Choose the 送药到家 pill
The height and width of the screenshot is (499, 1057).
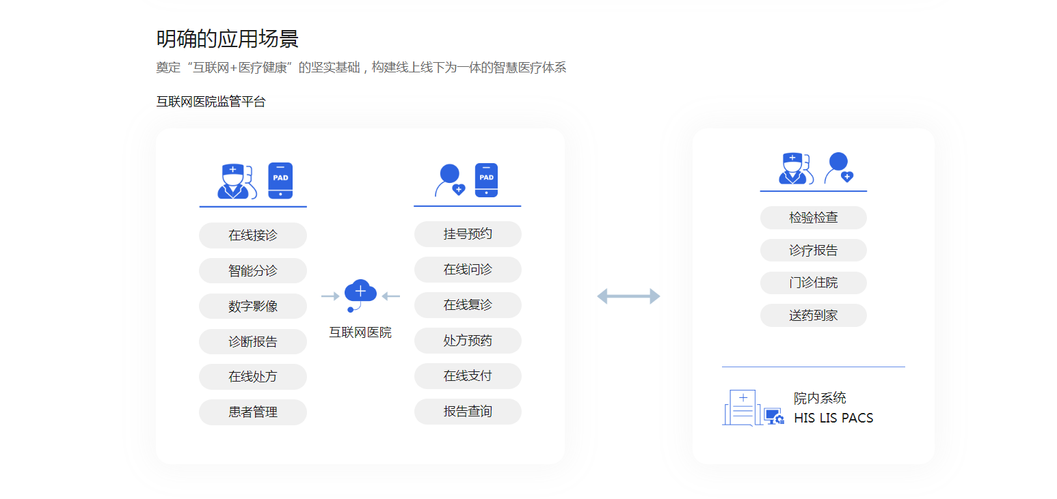point(813,315)
